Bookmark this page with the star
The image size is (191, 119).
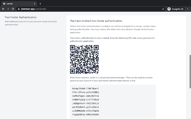click(163, 9)
